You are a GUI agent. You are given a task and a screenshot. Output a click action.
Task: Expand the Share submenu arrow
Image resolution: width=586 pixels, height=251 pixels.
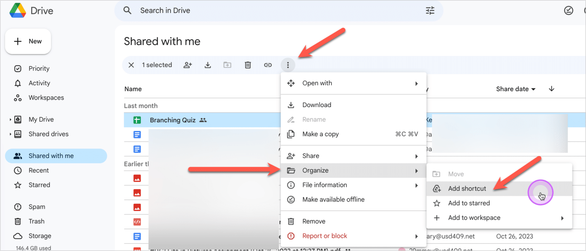click(417, 156)
